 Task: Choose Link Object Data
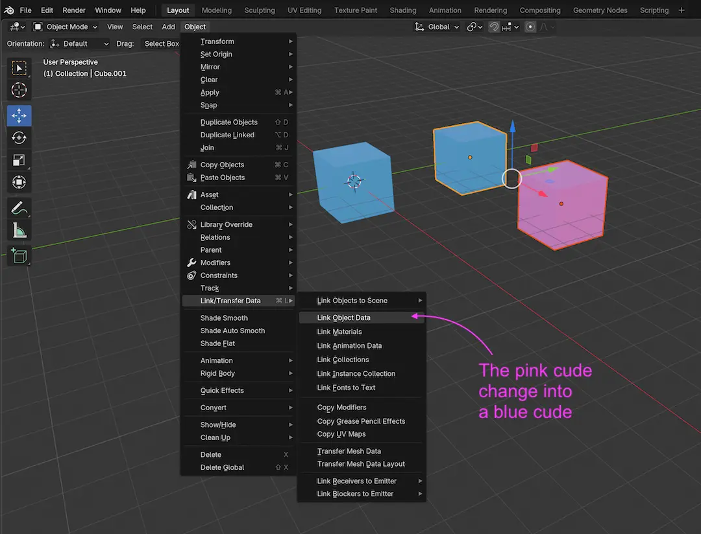click(x=362, y=318)
